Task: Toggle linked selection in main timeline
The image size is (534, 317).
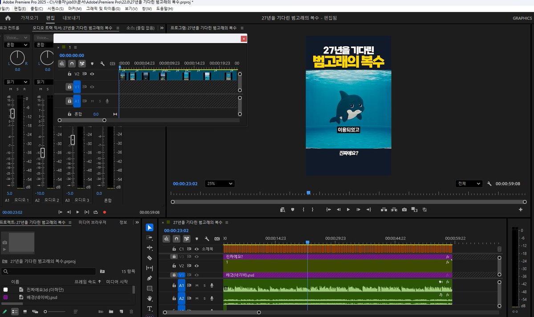Action: (x=186, y=239)
